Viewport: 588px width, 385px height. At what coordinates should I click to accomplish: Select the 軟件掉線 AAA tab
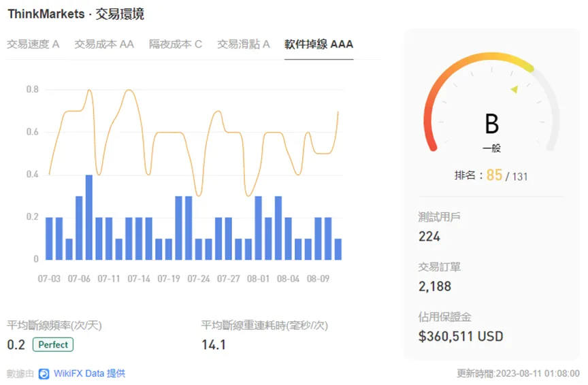[318, 44]
